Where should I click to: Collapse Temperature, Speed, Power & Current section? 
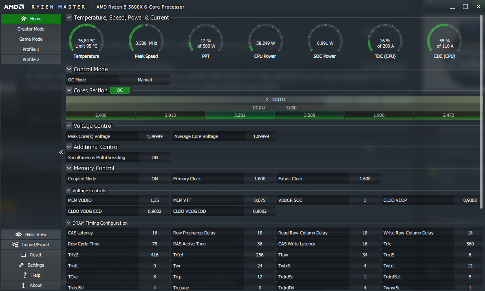69,18
